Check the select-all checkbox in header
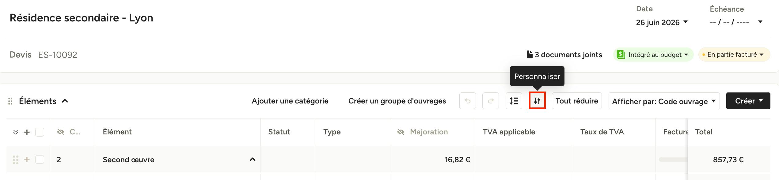 [x=40, y=132]
